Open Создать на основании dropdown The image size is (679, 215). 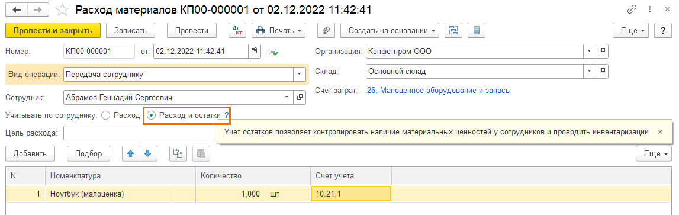(390, 30)
